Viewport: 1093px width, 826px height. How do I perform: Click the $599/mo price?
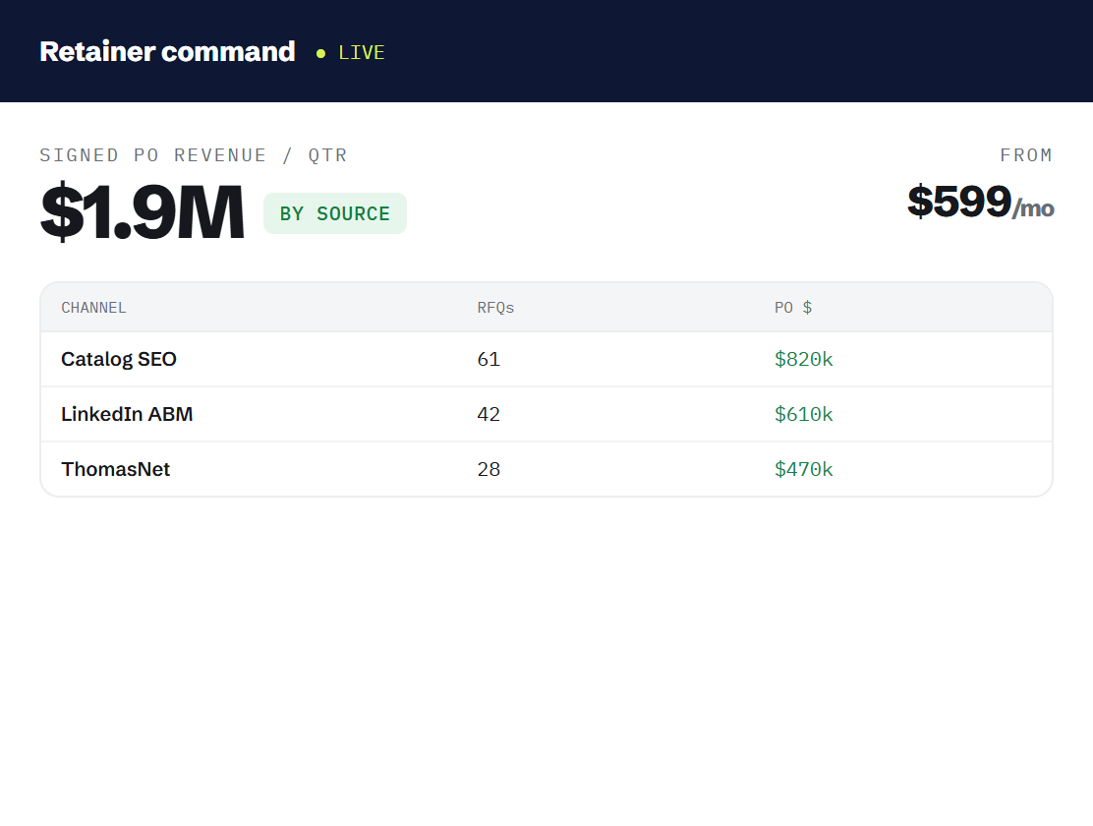[x=980, y=202]
